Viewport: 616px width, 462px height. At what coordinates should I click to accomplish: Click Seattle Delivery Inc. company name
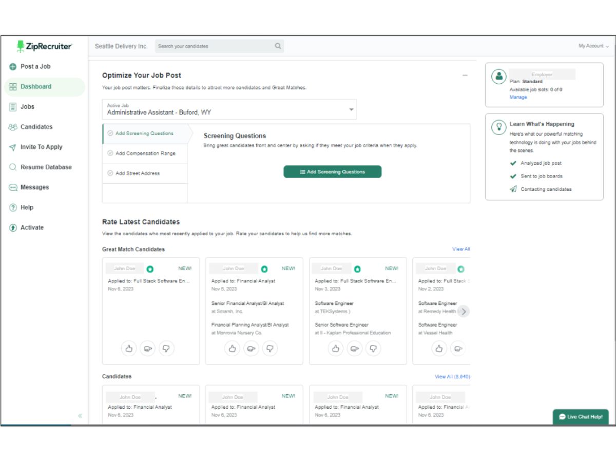pos(121,46)
